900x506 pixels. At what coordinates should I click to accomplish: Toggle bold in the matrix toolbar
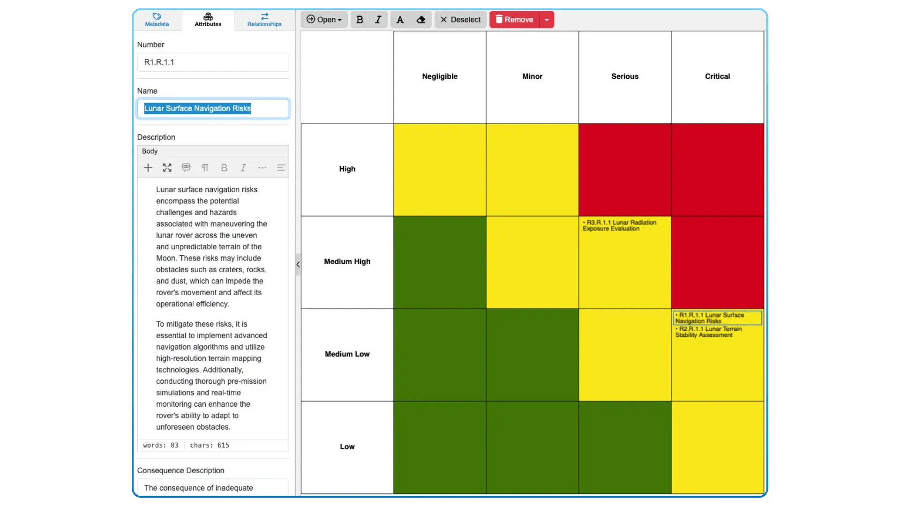click(360, 20)
